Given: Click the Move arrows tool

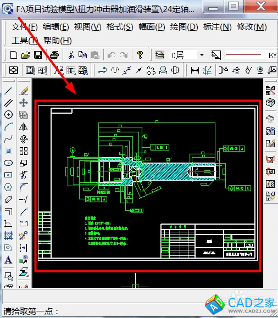Looking at the screenshot, I should 24,103.
